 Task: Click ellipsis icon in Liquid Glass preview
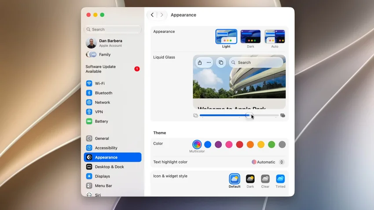click(x=209, y=63)
